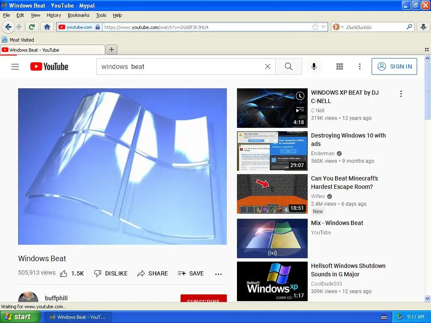Click the Windows Beat video player
The height and width of the screenshot is (323, 431).
pyautogui.click(x=122, y=167)
